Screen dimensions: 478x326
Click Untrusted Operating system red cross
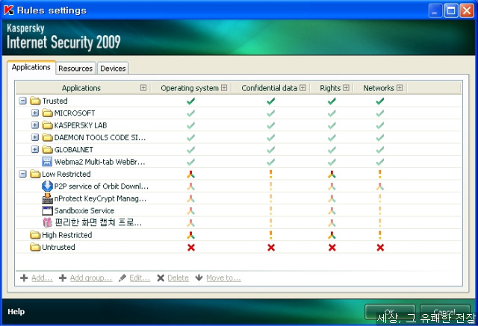[x=191, y=248]
